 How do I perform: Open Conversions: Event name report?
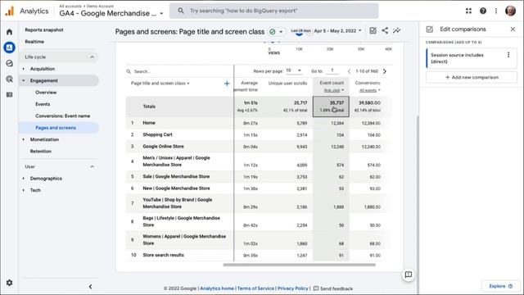point(62,116)
